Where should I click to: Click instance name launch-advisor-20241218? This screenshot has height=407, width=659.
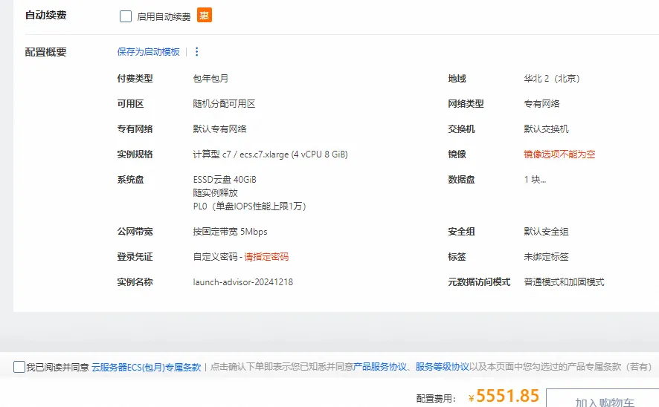click(x=242, y=282)
